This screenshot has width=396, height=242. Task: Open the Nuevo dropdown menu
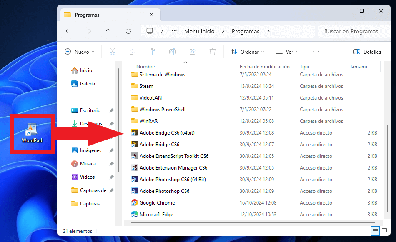coord(80,52)
